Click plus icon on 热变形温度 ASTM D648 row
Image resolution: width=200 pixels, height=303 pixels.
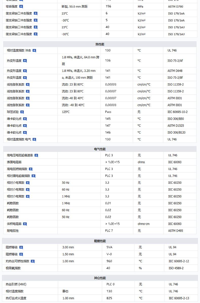pyautogui.click(x=25, y=71)
